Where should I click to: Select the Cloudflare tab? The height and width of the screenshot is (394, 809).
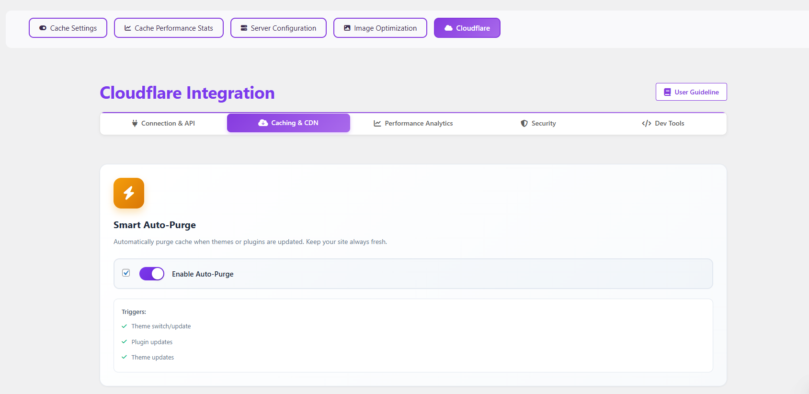[467, 28]
